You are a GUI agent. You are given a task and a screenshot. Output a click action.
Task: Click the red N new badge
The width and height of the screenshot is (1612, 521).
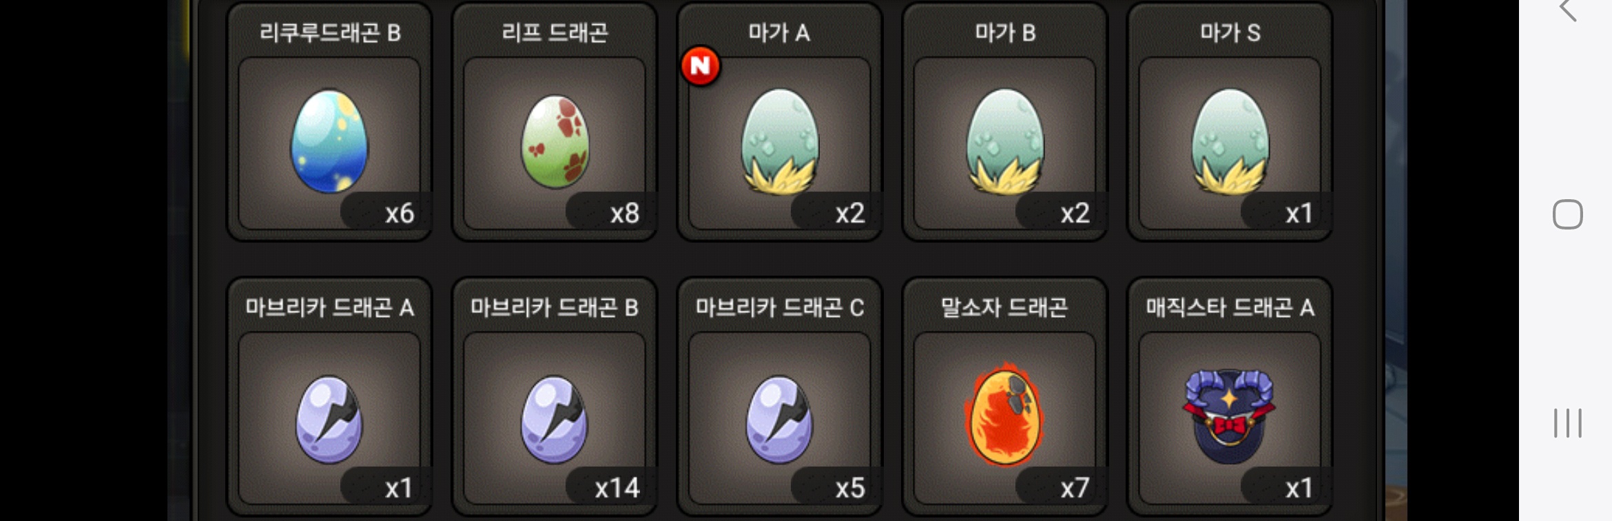point(701,66)
